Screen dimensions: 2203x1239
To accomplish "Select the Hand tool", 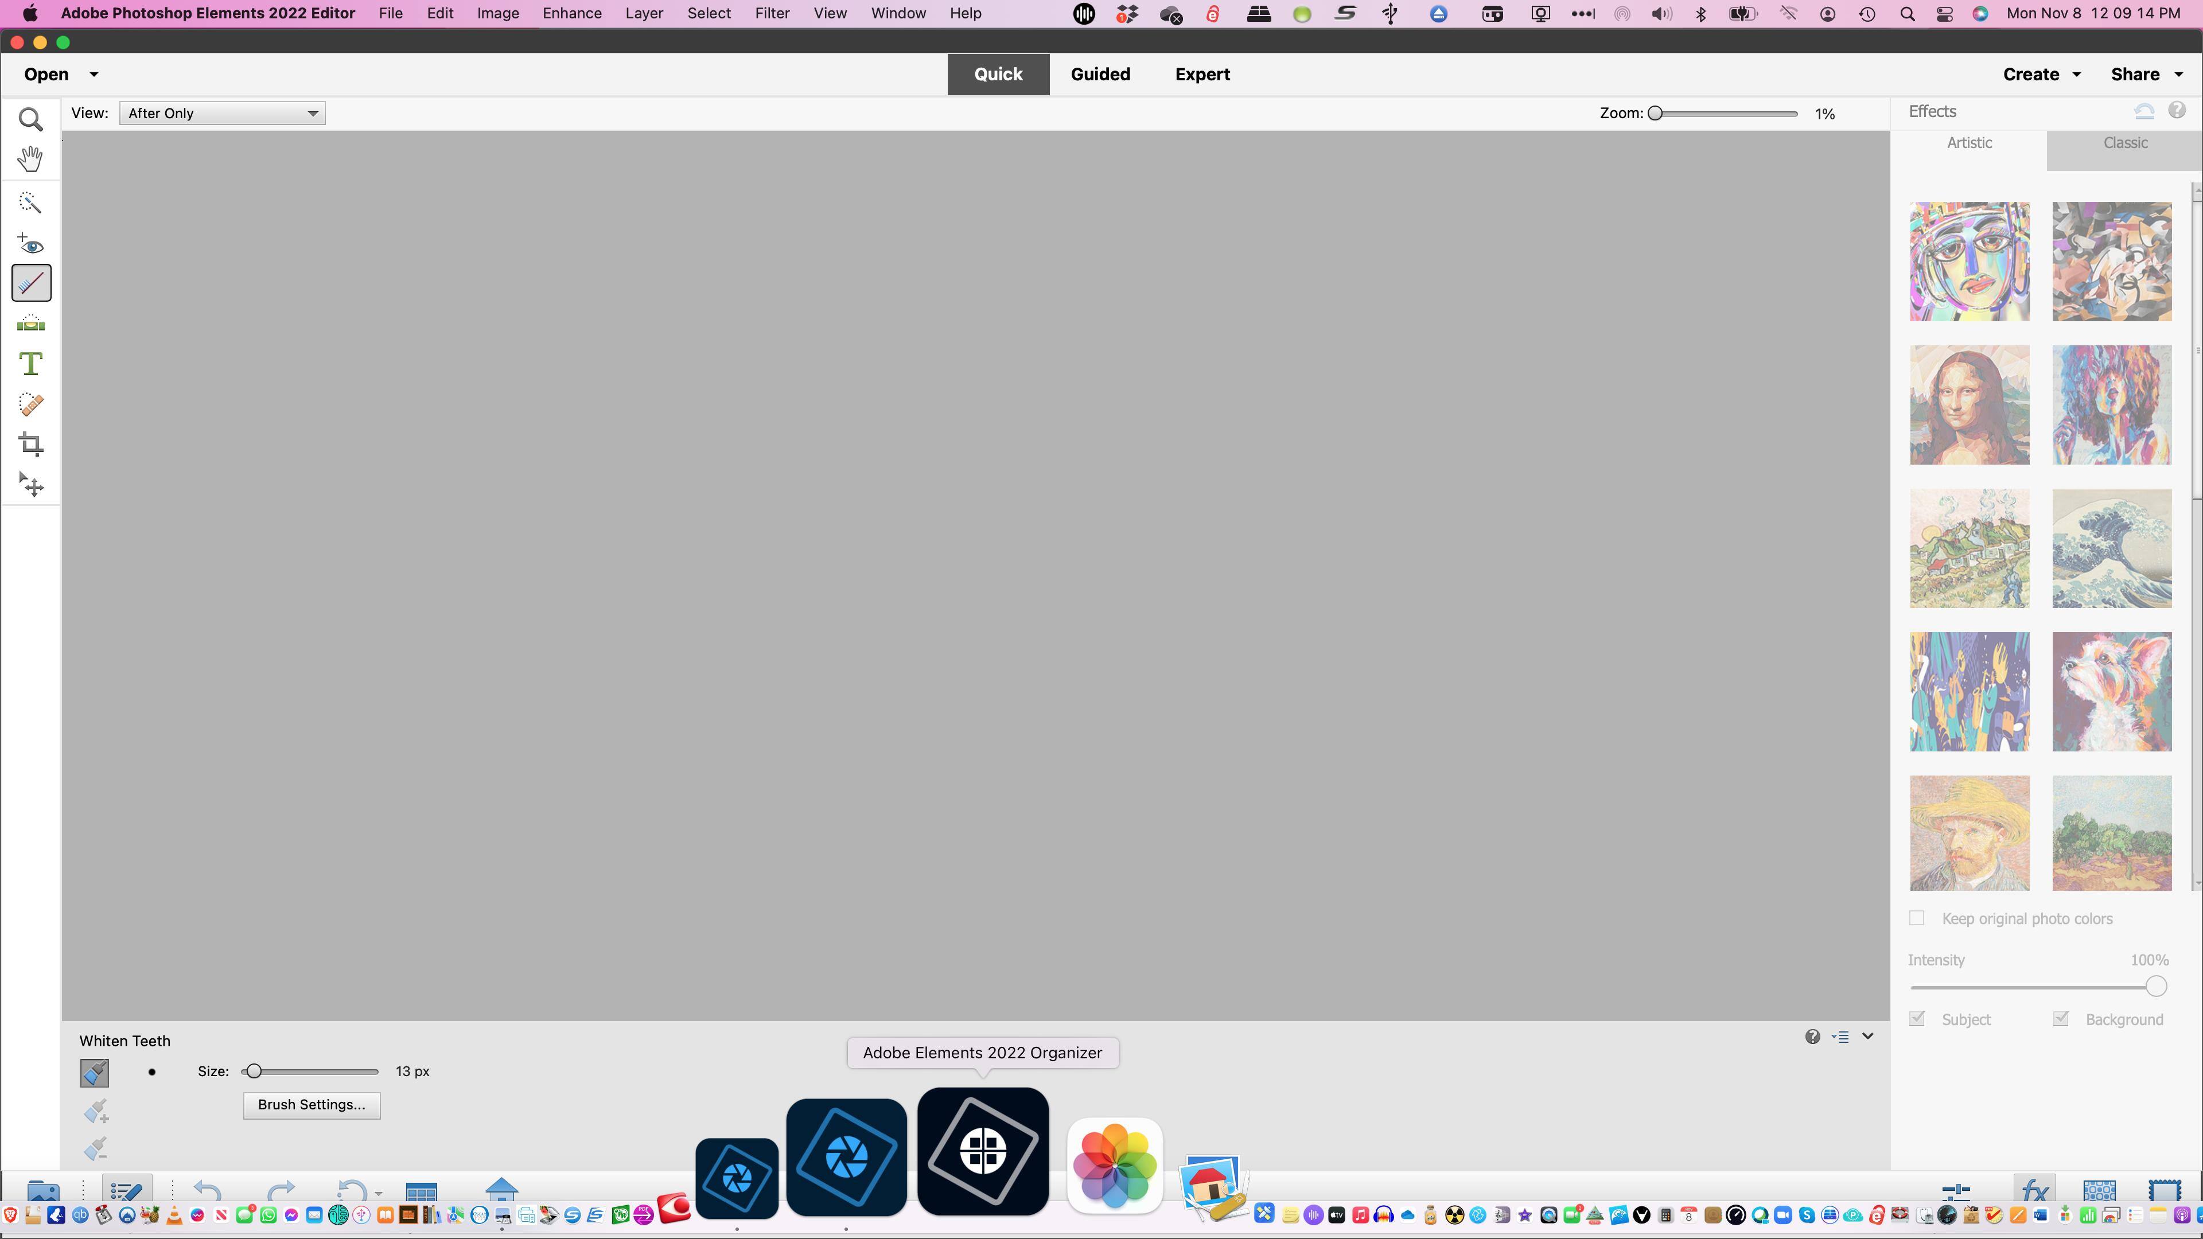I will pyautogui.click(x=31, y=159).
